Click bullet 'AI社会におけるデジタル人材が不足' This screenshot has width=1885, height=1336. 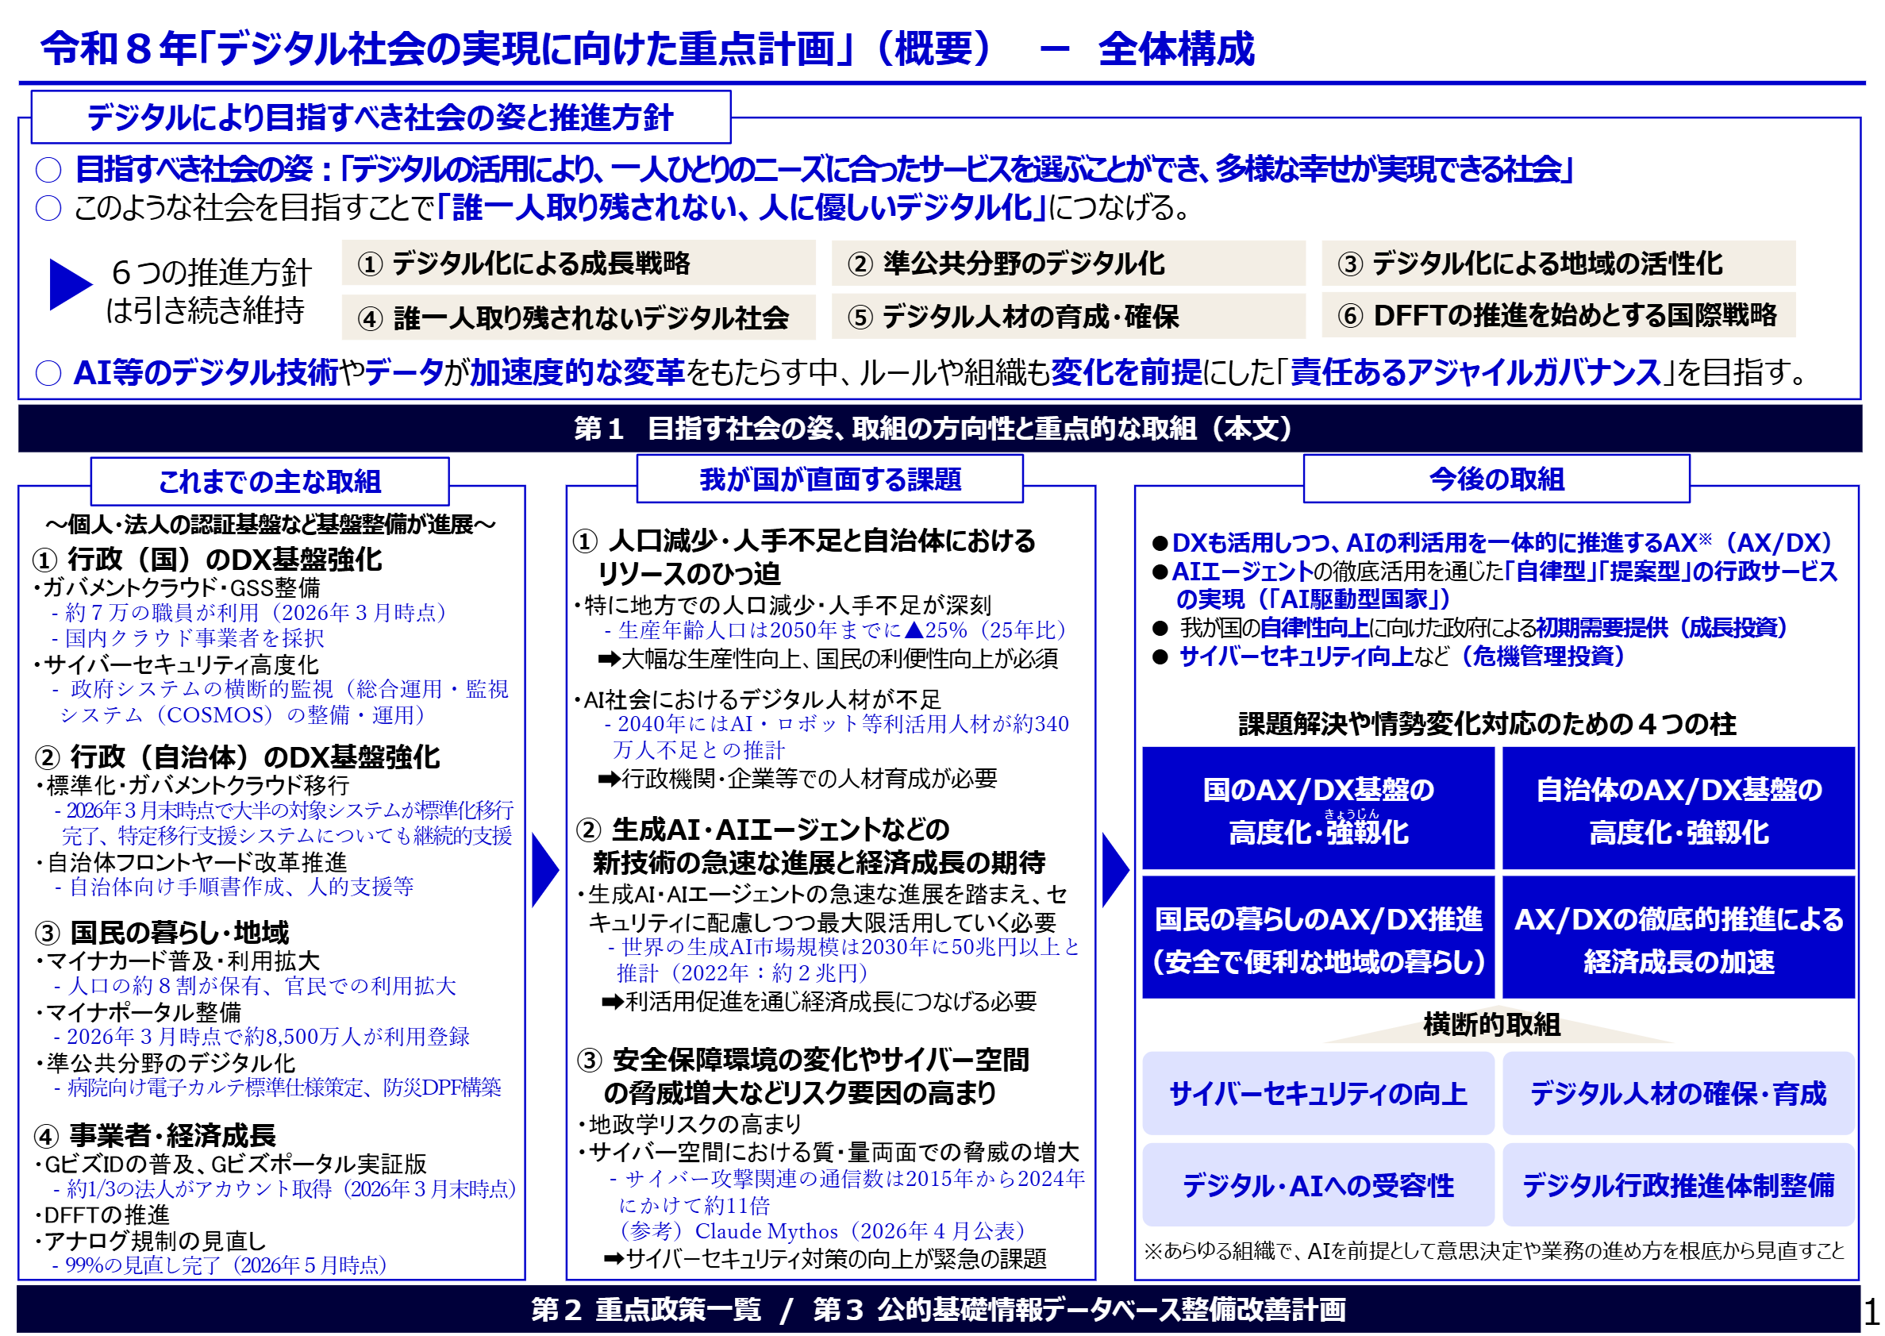(x=756, y=700)
